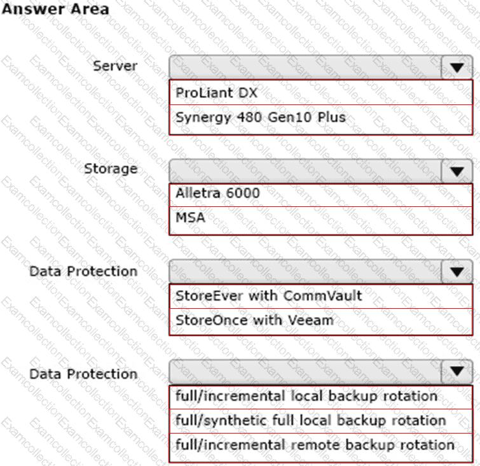The width and height of the screenshot is (480, 466).
Task: Expand the dropdown arrow above StoreEver with CommVault
Action: (456, 272)
